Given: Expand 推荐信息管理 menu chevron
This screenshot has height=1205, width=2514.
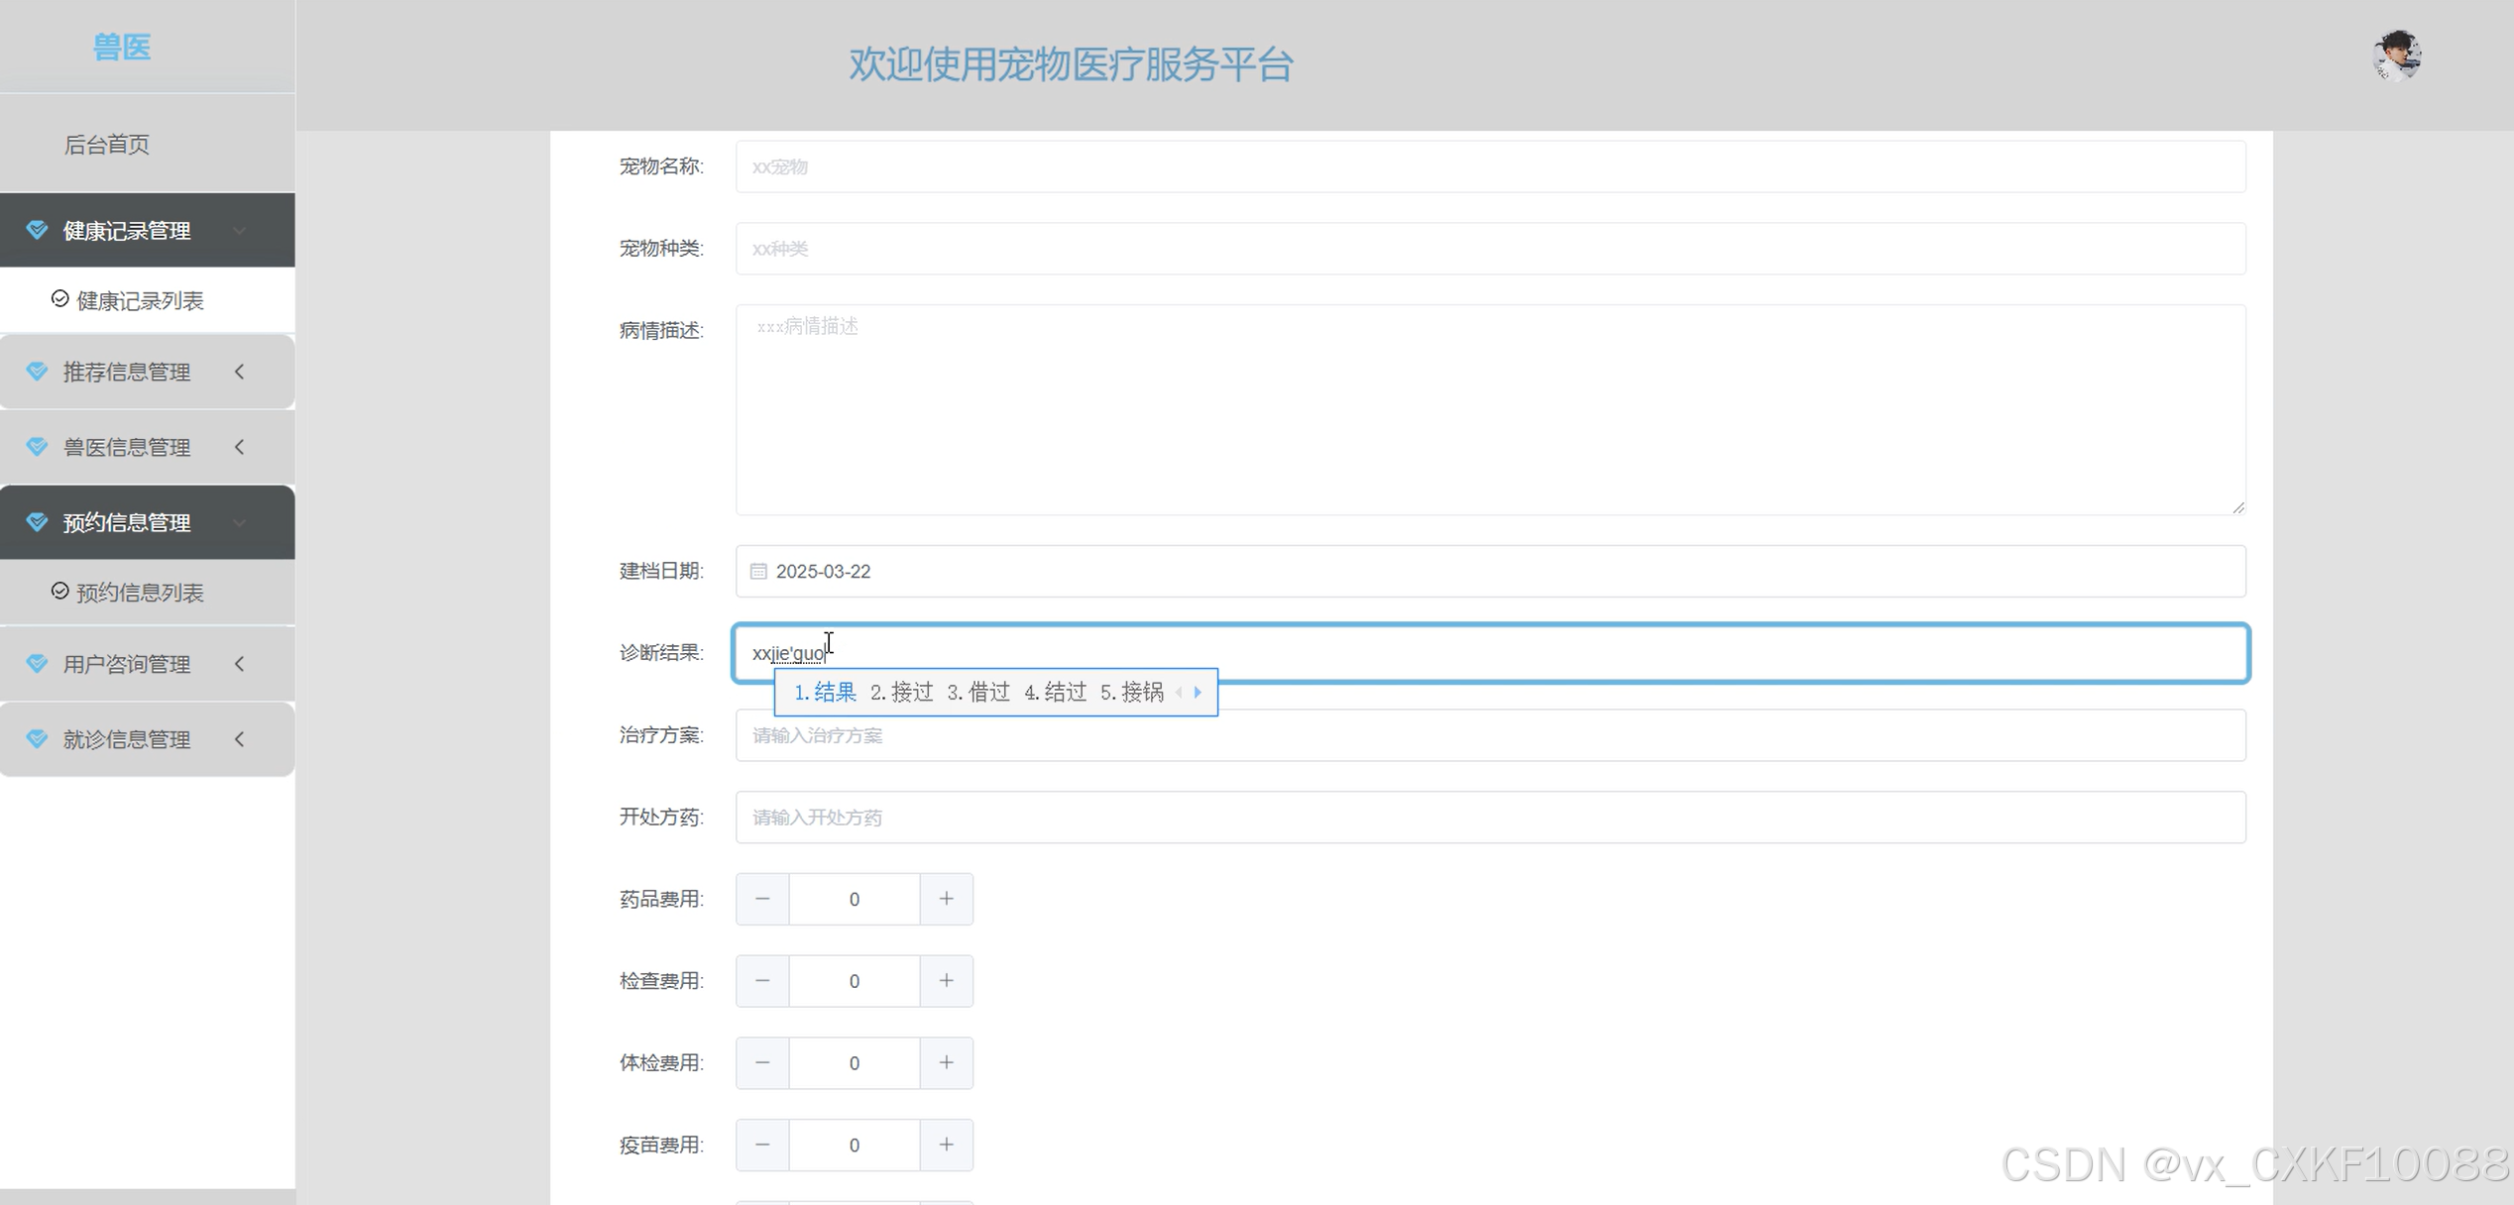Looking at the screenshot, I should coord(239,372).
